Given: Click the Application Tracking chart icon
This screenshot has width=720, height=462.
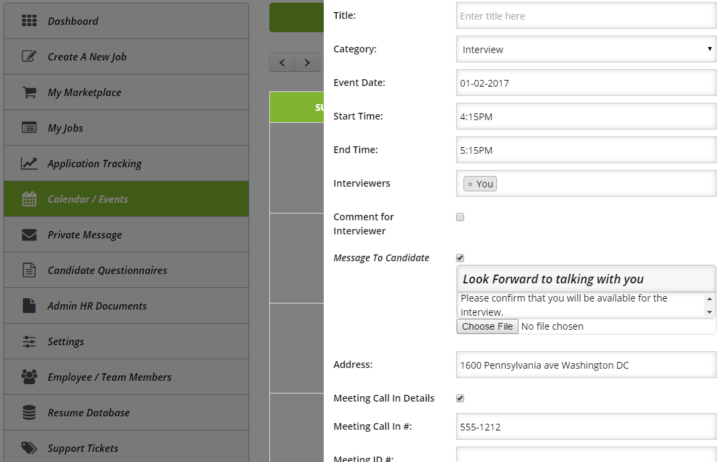Looking at the screenshot, I should pyautogui.click(x=29, y=163).
